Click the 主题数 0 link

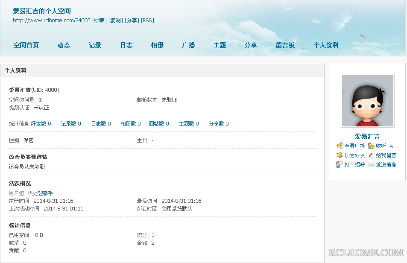189,124
